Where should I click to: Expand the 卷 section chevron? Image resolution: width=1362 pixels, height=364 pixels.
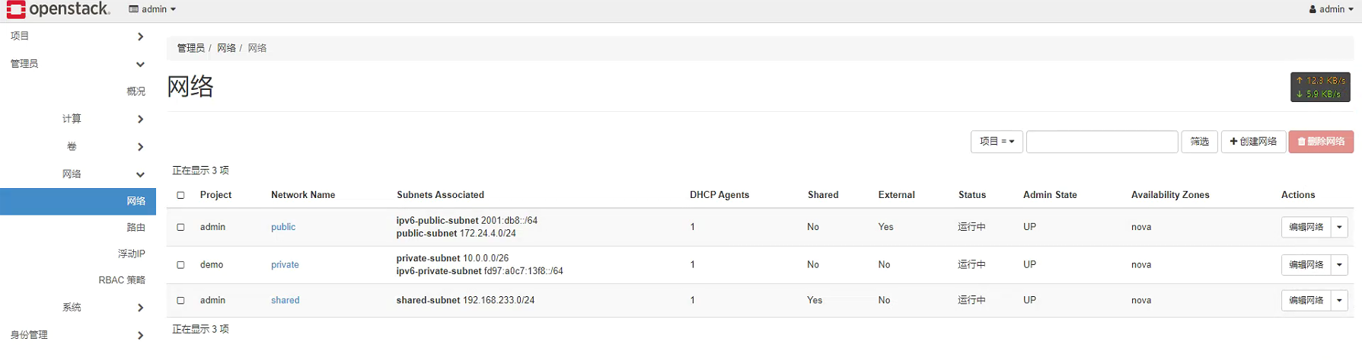pyautogui.click(x=141, y=146)
